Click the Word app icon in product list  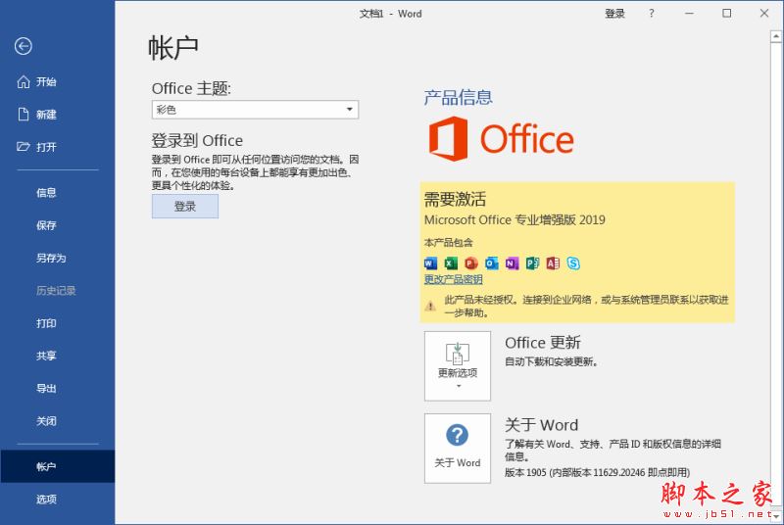pyautogui.click(x=430, y=263)
